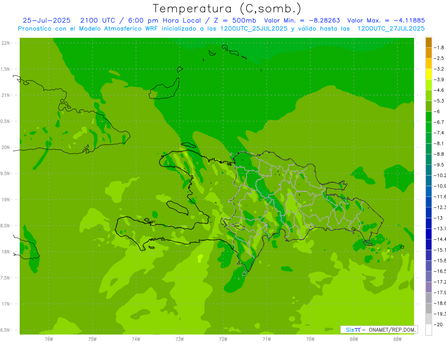Click the "Valor Max. = -4.11885" text
Screen dimensions: 446x344
pos(386,20)
